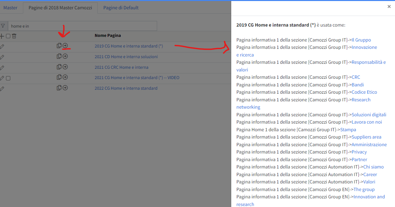Open the Research networking link
This screenshot has height=207, width=395.
pyautogui.click(x=361, y=99)
